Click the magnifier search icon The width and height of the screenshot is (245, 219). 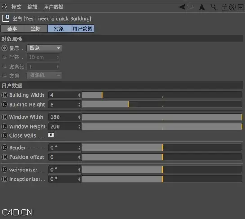pos(214,7)
